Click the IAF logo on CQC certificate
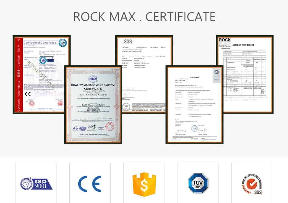The image size is (288, 203). 83,129
